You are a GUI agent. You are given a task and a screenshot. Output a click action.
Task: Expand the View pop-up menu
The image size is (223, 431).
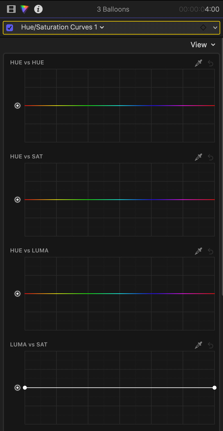point(203,45)
